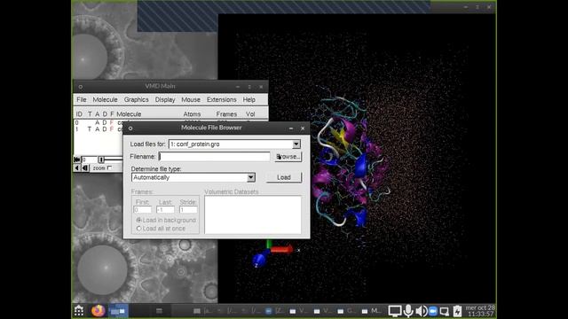Viewport: 568px width, 319px height.
Task: Click the Last frame input field
Action: [165, 210]
